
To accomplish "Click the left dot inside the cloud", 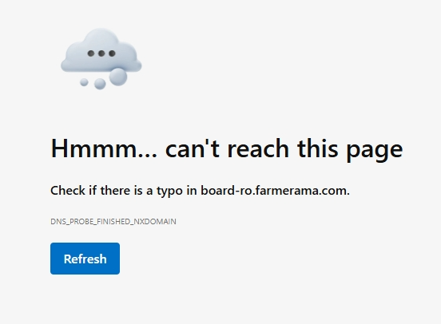I will coord(91,53).
